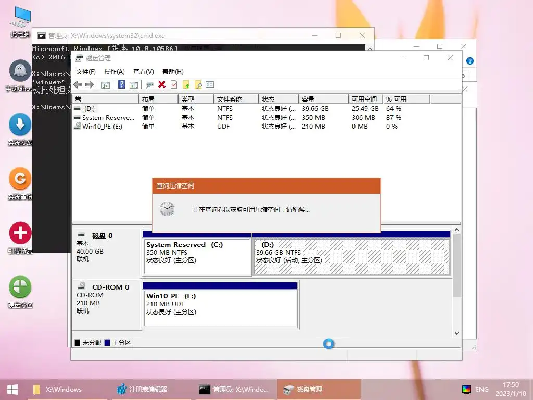The width and height of the screenshot is (533, 400).
Task: Switch to 注册表编辑器 taskbar item
Action: click(151, 390)
